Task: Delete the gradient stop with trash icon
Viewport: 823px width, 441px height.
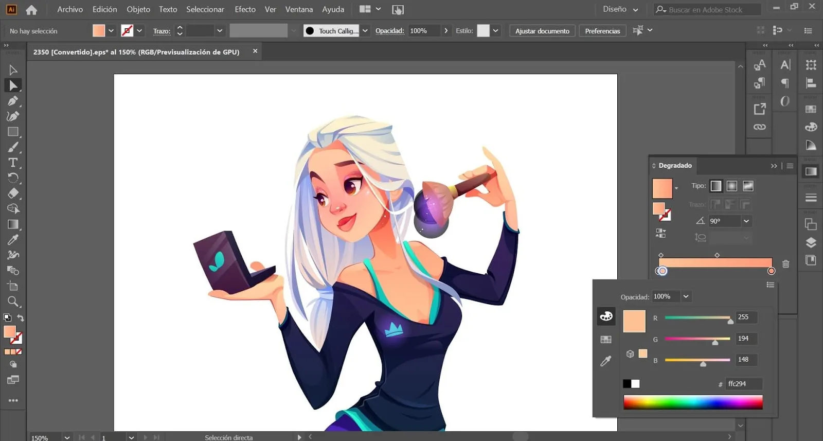Action: pos(785,264)
